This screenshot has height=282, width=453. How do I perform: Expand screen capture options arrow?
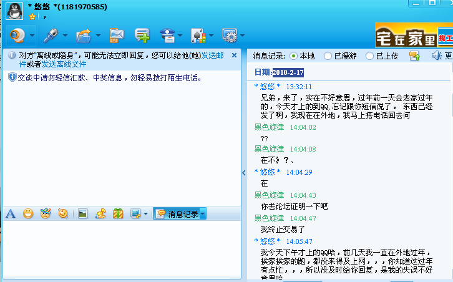click(145, 214)
